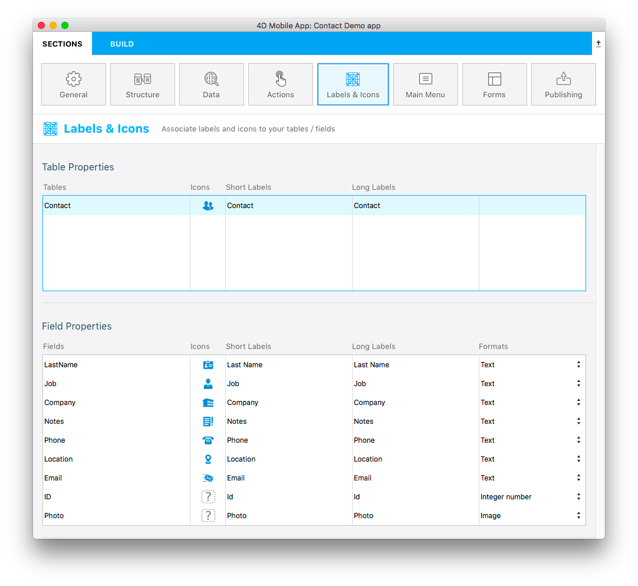
Task: Click the upload arrow icon at top right
Action: pos(598,44)
